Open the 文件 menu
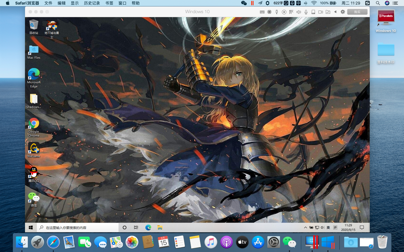404x252 pixels. (x=48, y=3)
